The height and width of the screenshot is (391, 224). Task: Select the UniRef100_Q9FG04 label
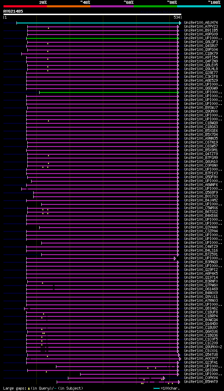click(201, 49)
